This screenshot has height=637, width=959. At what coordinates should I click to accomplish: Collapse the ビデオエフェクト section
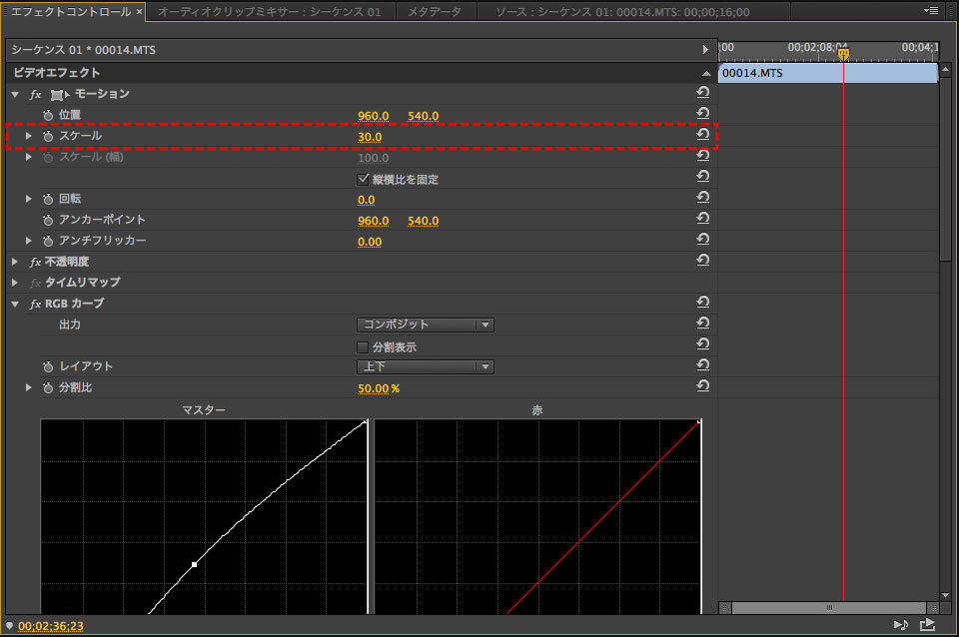pos(706,73)
